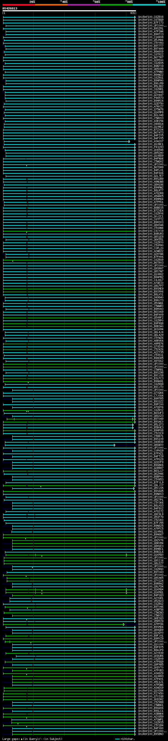Open hit UniRef100_C6ZRX8
The image size is (168, 741).
[151, 17]
